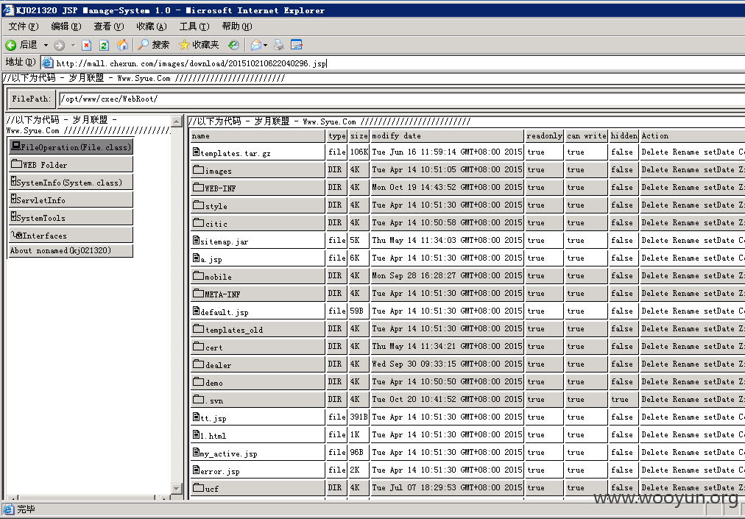Click the left frame scroll down arrow
Viewport: 745px width, 519px height.
tap(176, 489)
